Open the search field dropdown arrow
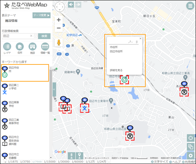196x164 pixels. 36,36
